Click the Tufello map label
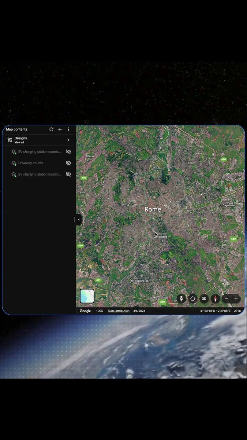The image size is (247, 440). click(x=190, y=163)
